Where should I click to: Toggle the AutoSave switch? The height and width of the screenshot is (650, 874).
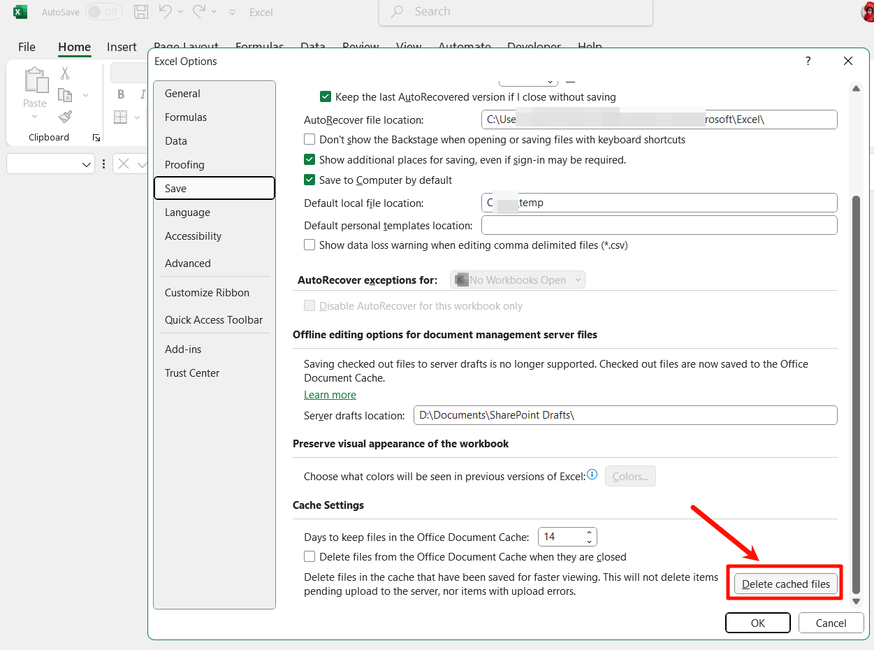pyautogui.click(x=103, y=12)
